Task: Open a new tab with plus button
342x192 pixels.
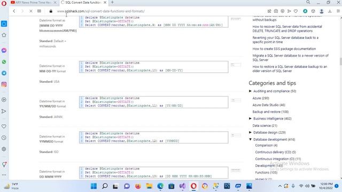Action: point(112,2)
